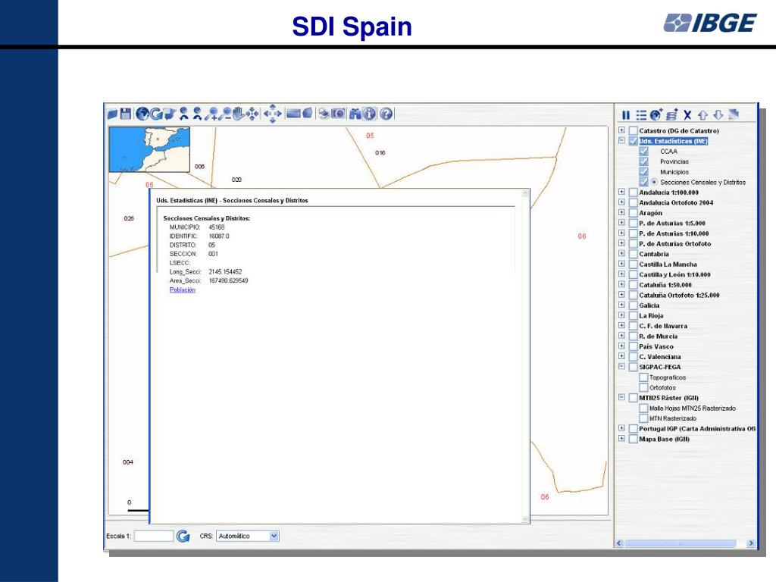Select the La Rioja layer label
This screenshot has width=776, height=582.
point(651,316)
